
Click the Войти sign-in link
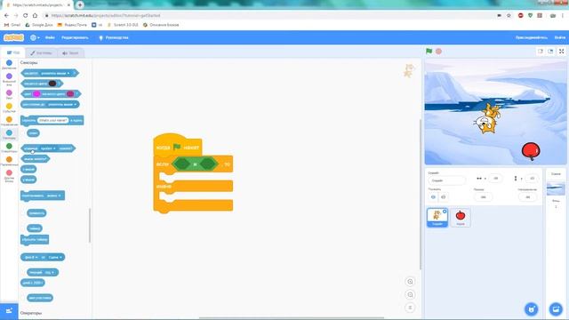coord(559,37)
